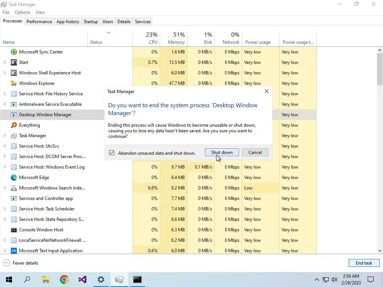Switch to the Details tab
Screen dimensions: 383x287
[124, 21]
